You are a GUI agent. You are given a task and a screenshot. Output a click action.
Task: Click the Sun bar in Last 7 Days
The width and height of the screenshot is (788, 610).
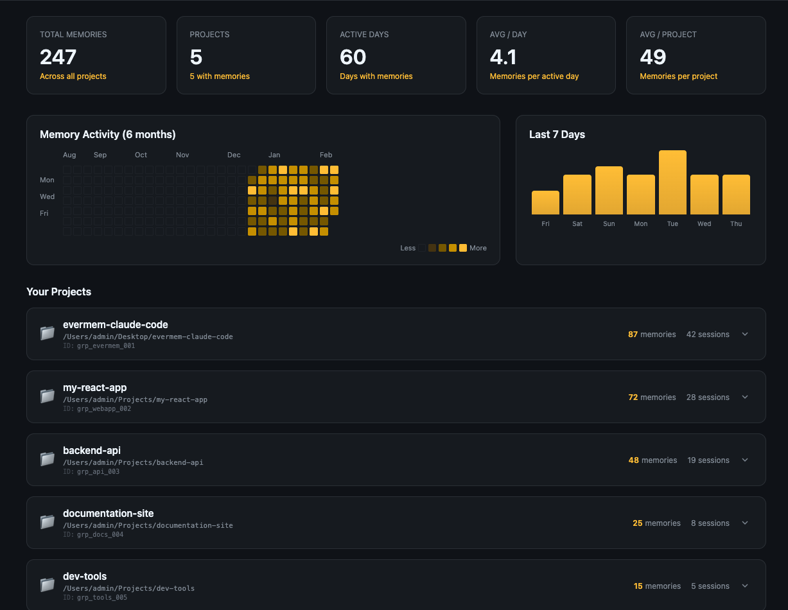[609, 190]
